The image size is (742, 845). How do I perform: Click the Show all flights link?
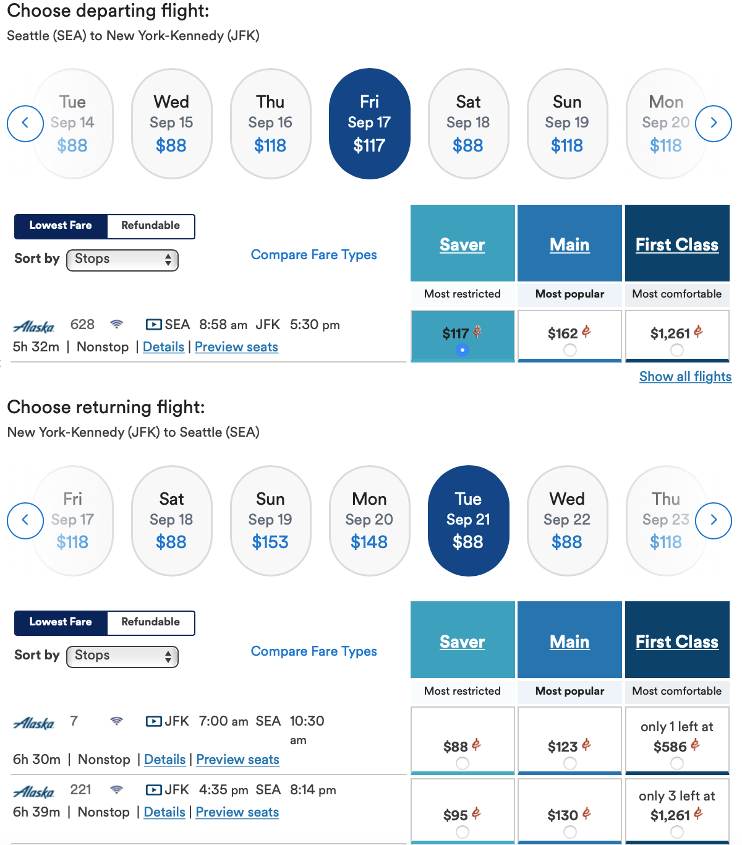pyautogui.click(x=684, y=376)
